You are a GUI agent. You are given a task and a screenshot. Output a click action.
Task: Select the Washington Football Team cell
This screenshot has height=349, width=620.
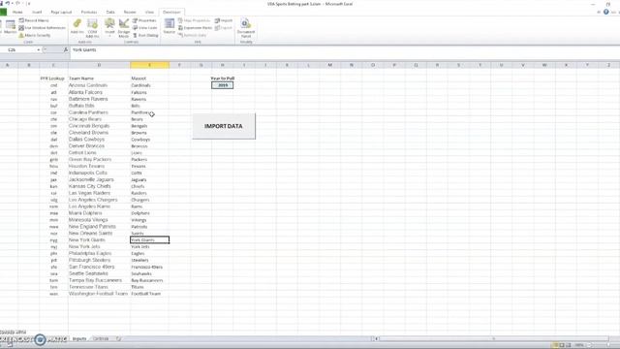(99, 294)
